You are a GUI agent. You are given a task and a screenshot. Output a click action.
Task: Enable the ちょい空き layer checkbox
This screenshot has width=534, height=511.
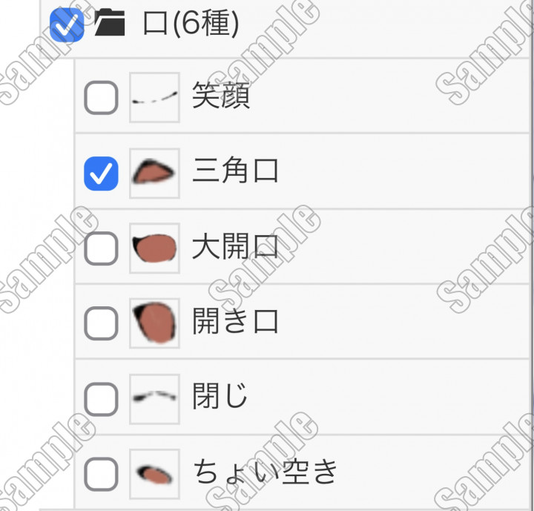[101, 473]
